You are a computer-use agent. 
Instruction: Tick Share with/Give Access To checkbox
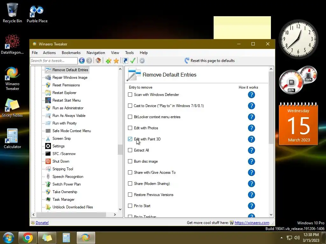130,173
